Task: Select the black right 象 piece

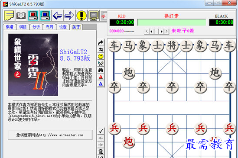Action: click(x=201, y=45)
